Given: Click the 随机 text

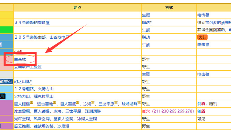Looking at the screenshot, I should pos(213,104).
